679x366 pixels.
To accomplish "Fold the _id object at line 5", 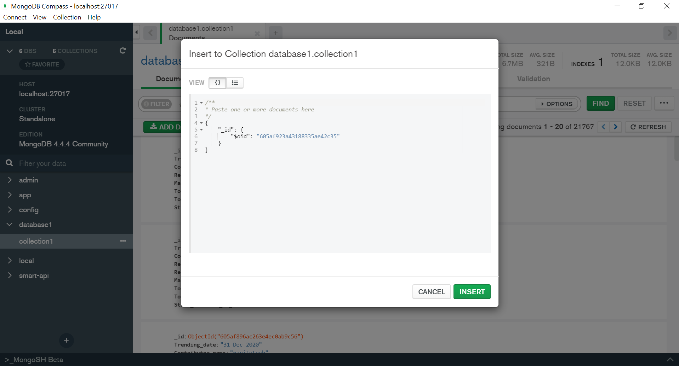I will (201, 130).
